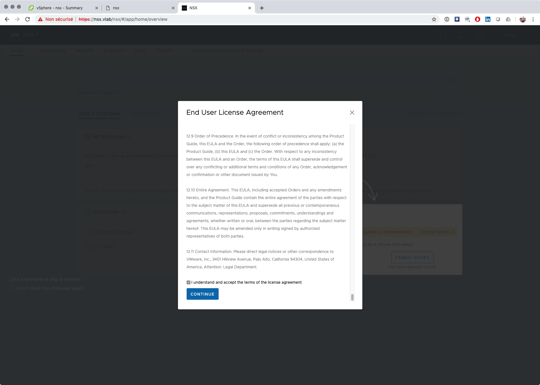Click the FABRIC NODES button
This screenshot has height=385, width=540.
[x=412, y=257]
